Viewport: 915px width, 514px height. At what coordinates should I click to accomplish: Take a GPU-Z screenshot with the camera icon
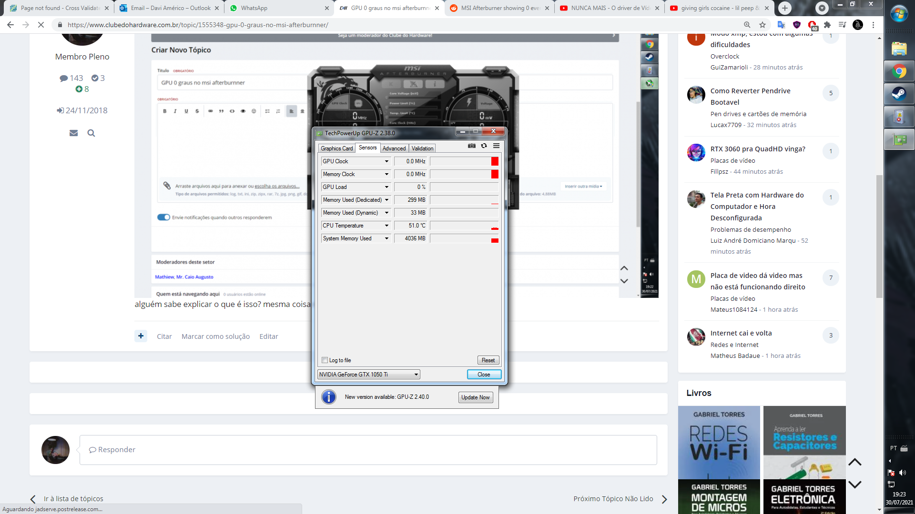(471, 146)
